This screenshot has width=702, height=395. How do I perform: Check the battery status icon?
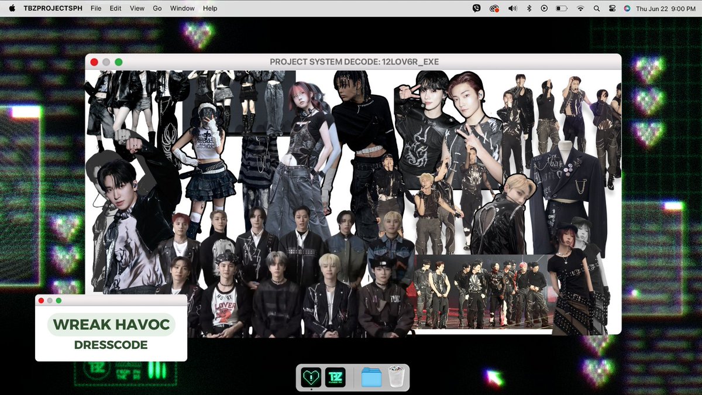(562, 8)
